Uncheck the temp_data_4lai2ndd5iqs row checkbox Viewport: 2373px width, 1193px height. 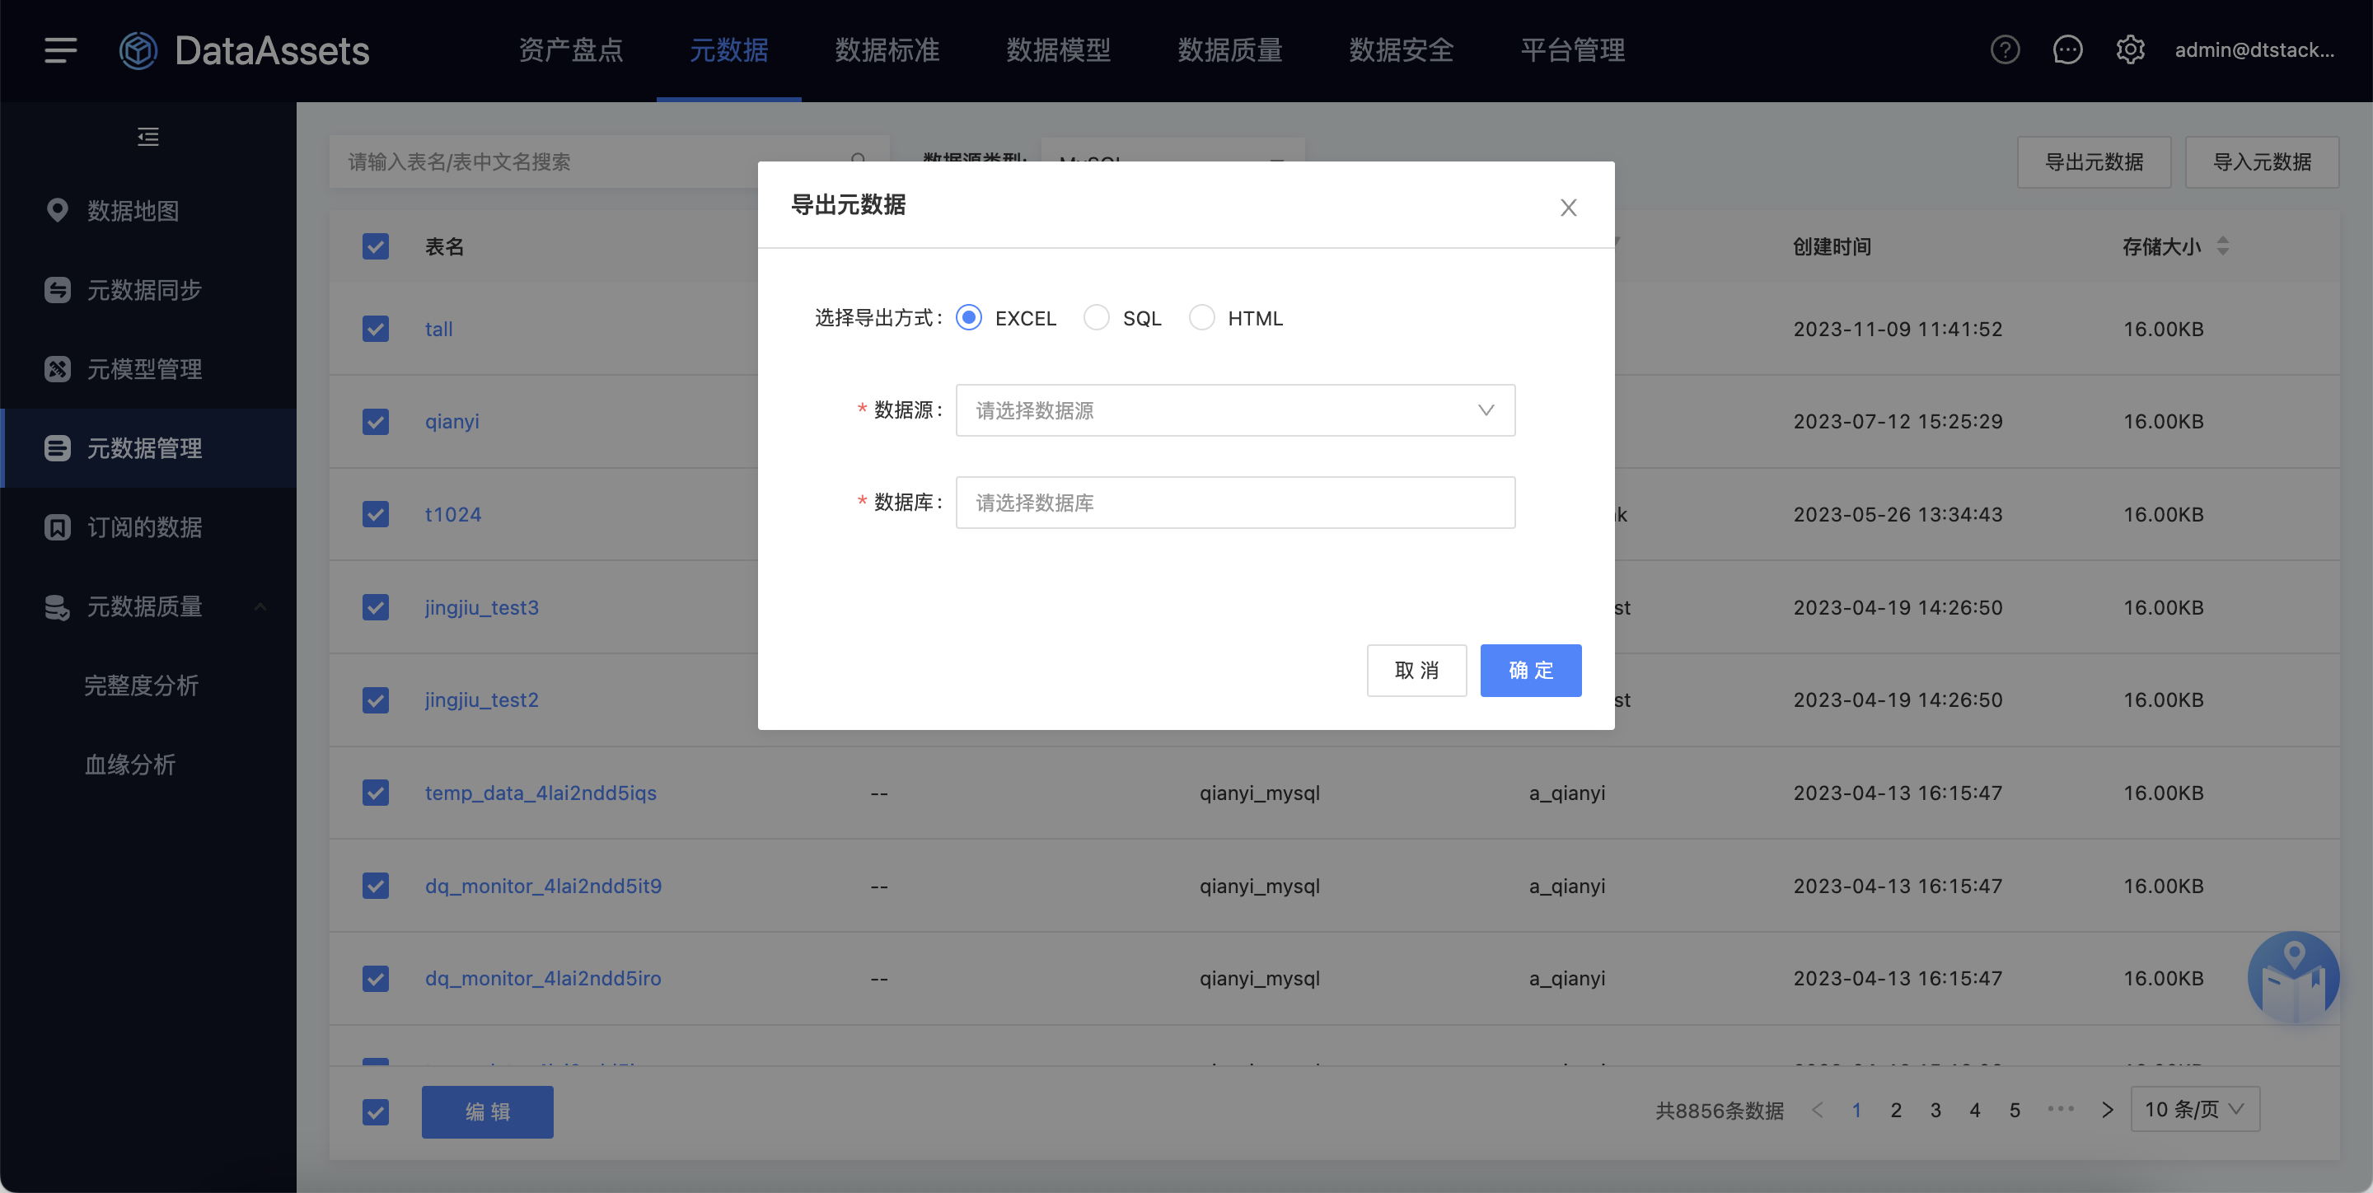tap(376, 793)
